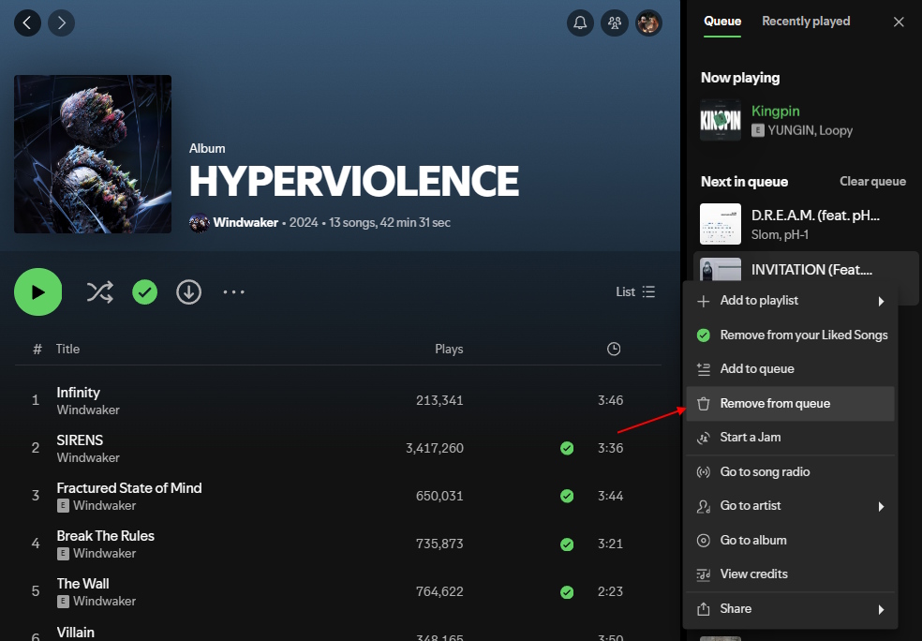The image size is (922, 641).
Task: Toggle album saved status checkmark
Action: (144, 291)
